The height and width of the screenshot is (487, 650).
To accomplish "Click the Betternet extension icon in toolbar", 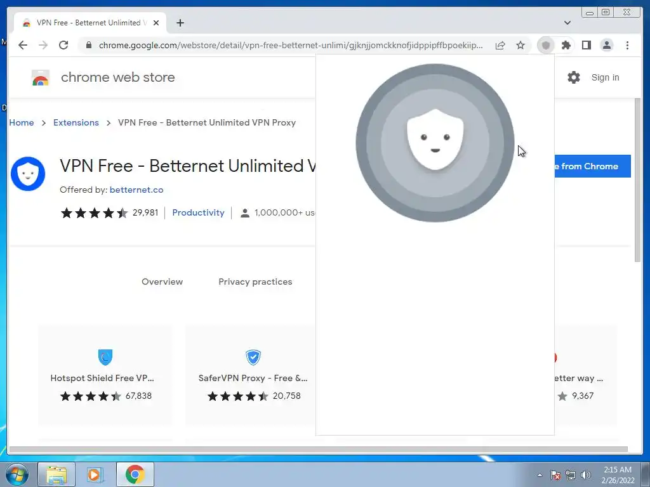I will pos(545,45).
